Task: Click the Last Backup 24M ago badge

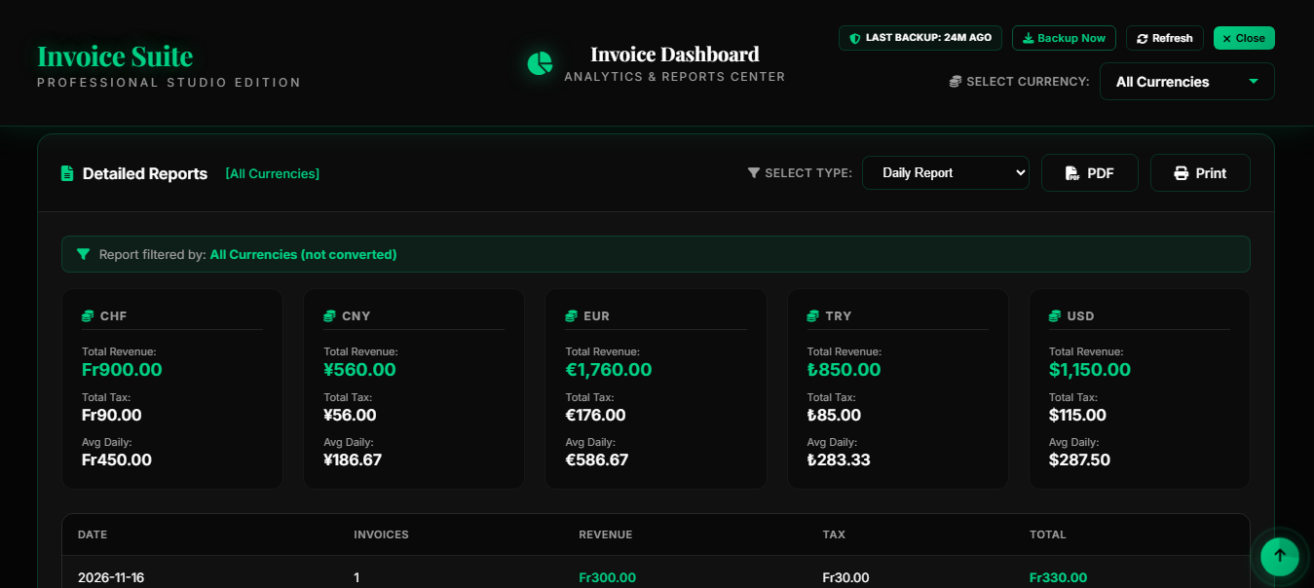Action: click(920, 38)
